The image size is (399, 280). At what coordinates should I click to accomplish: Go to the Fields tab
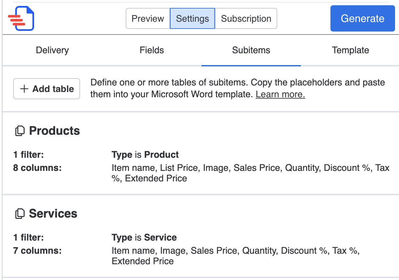pyautogui.click(x=152, y=50)
